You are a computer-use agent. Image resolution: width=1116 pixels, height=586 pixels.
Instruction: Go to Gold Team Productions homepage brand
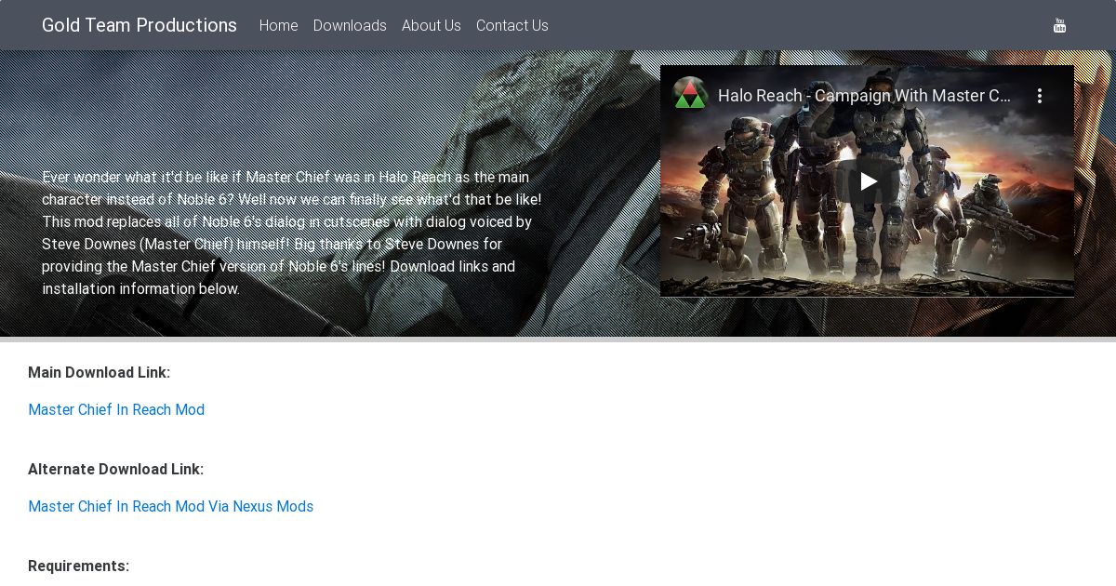139,25
